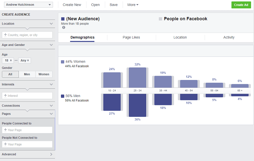Viewport: 254px width, 161px height.
Task: Collapse the Age and Gender section
Action: pyautogui.click(x=51, y=45)
